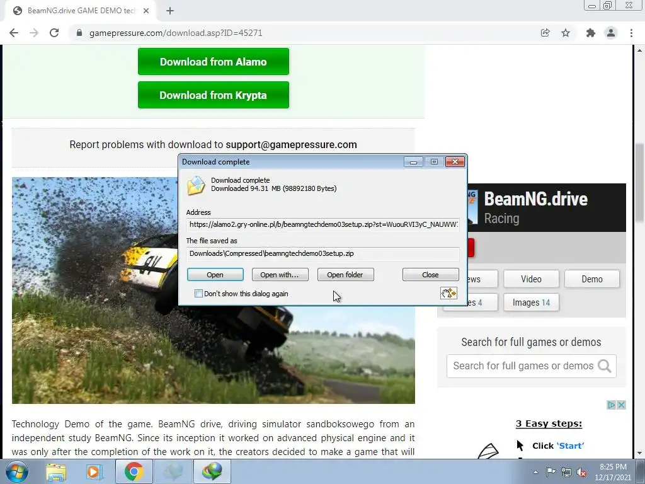Viewport: 645px width, 484px height.
Task: Click the 'Start' ad link
Action: [x=570, y=446]
